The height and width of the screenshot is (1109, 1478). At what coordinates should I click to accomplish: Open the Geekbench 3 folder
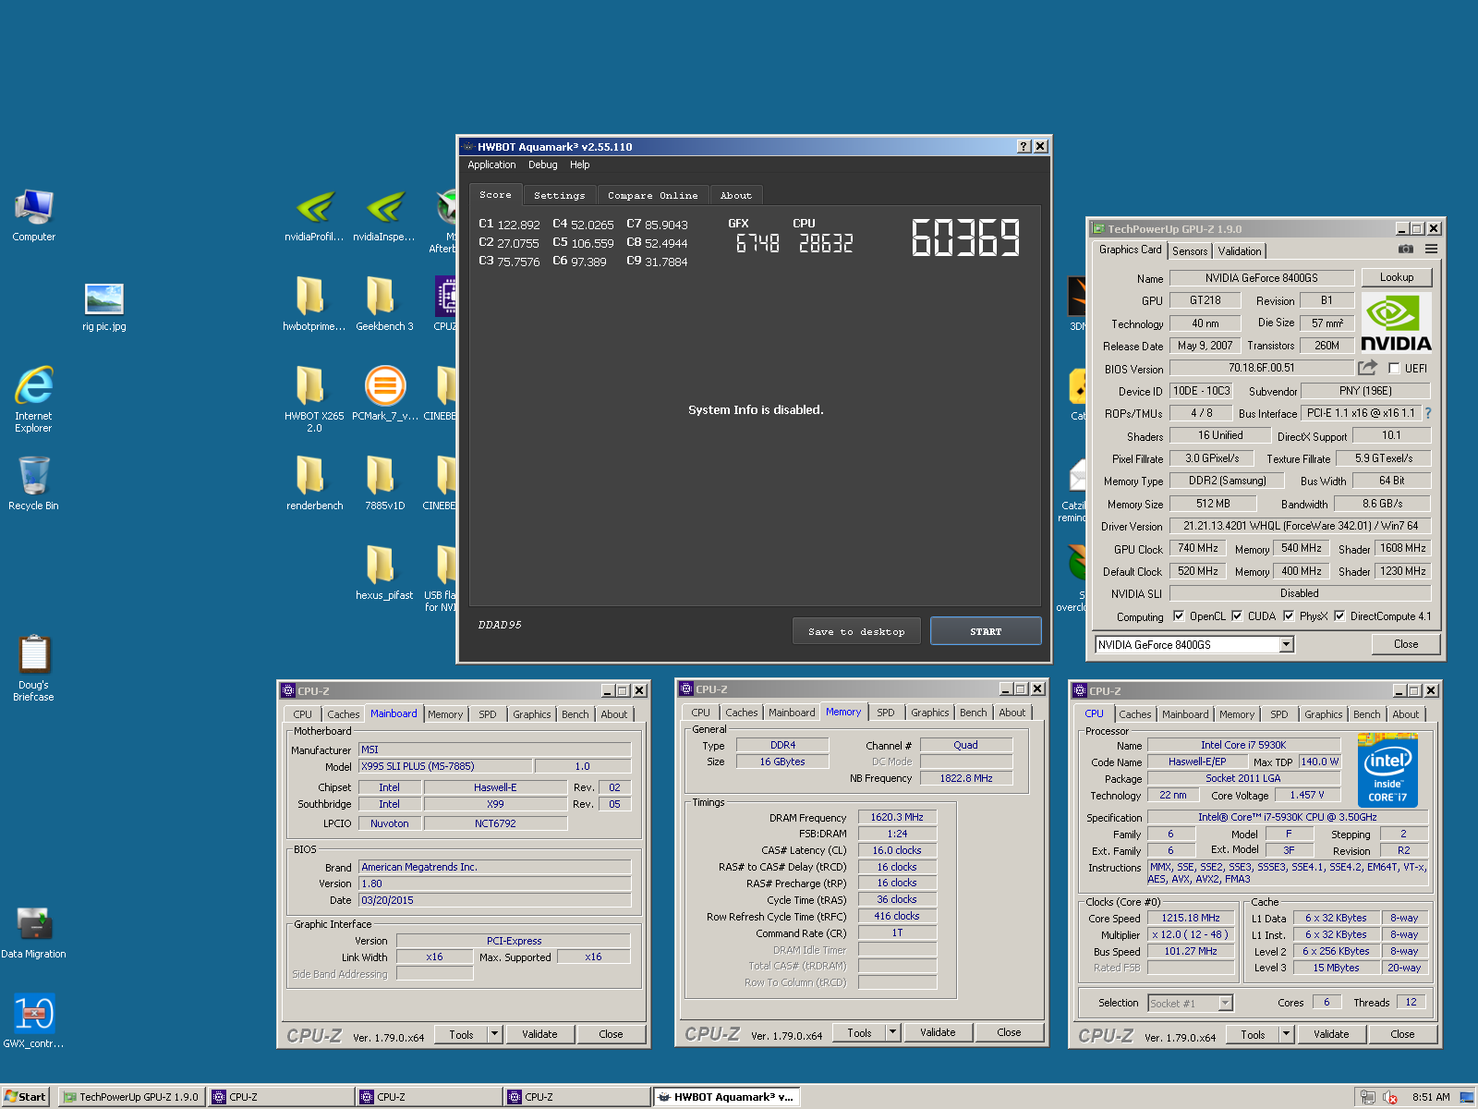point(384,304)
